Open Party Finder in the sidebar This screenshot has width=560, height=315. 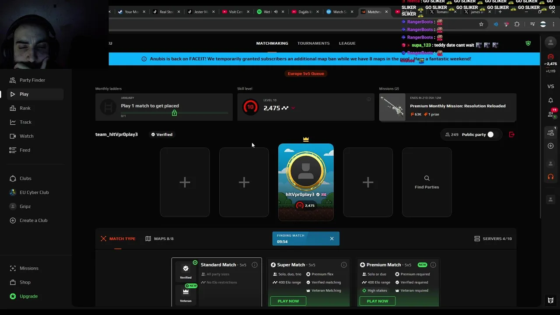pyautogui.click(x=32, y=80)
